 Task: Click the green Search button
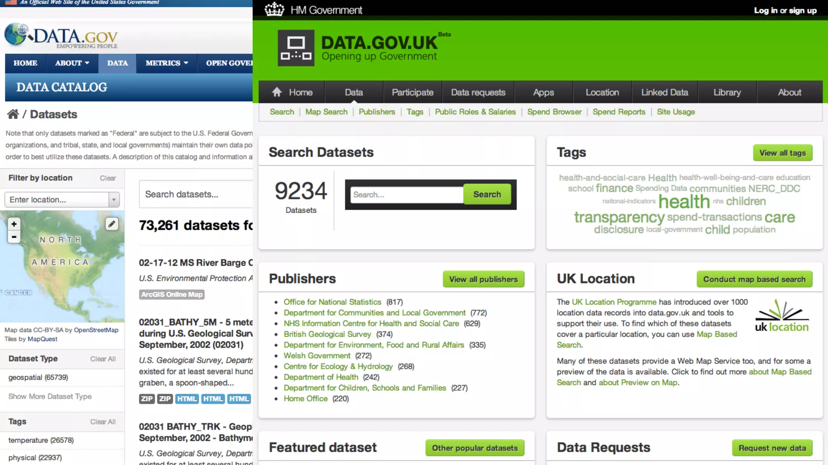tap(487, 195)
